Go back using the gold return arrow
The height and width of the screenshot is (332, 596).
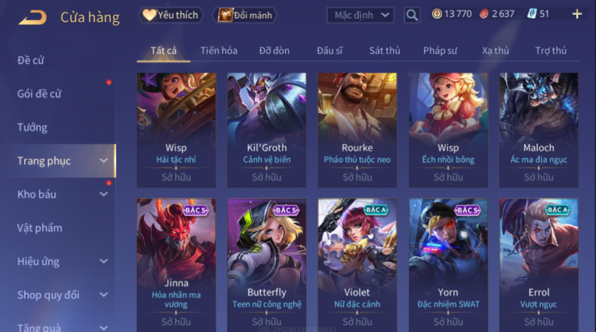(x=33, y=17)
